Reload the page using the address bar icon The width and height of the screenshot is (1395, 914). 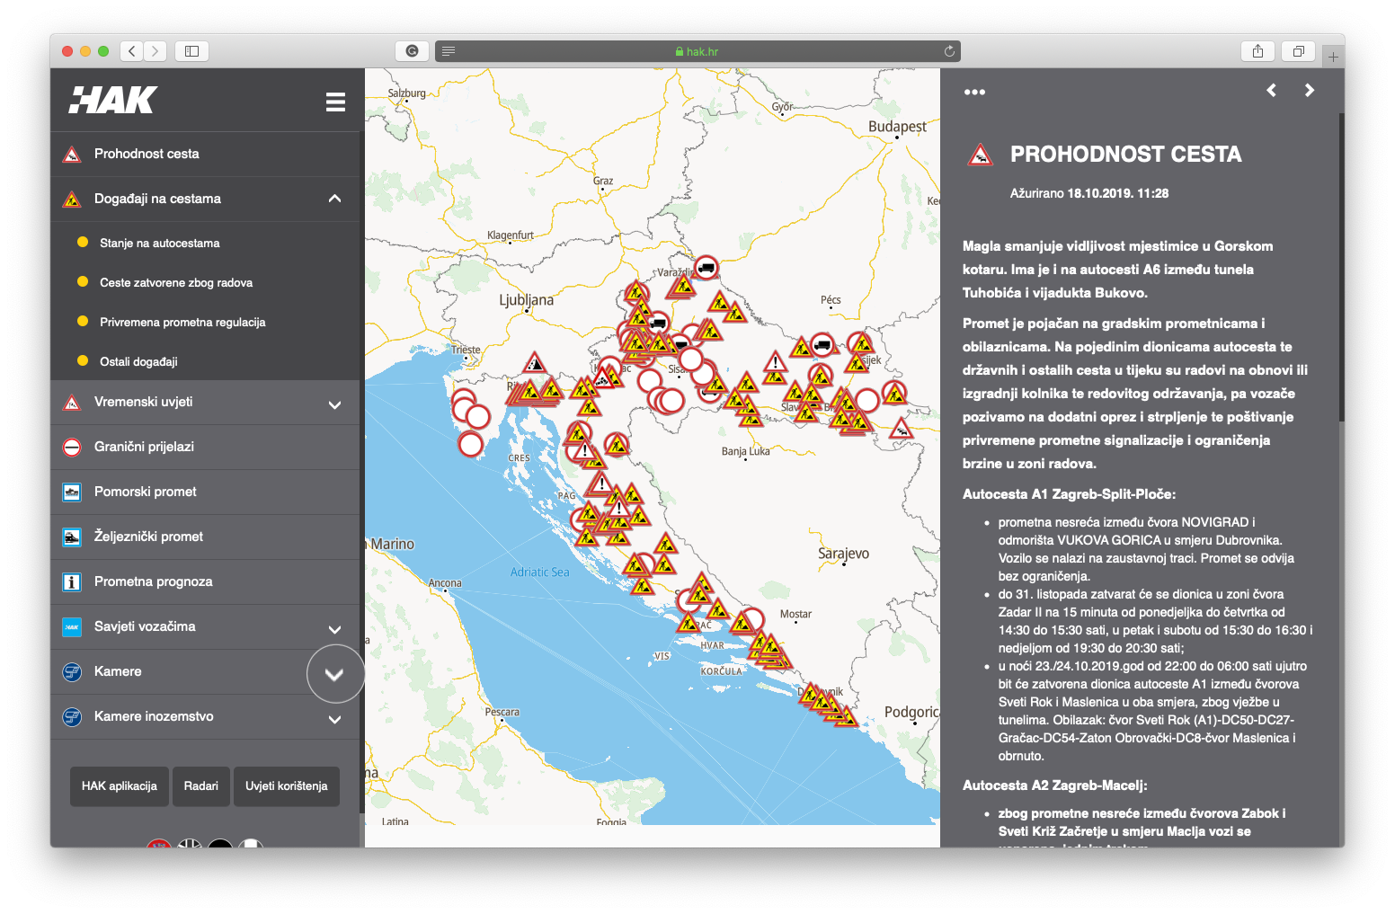(949, 51)
